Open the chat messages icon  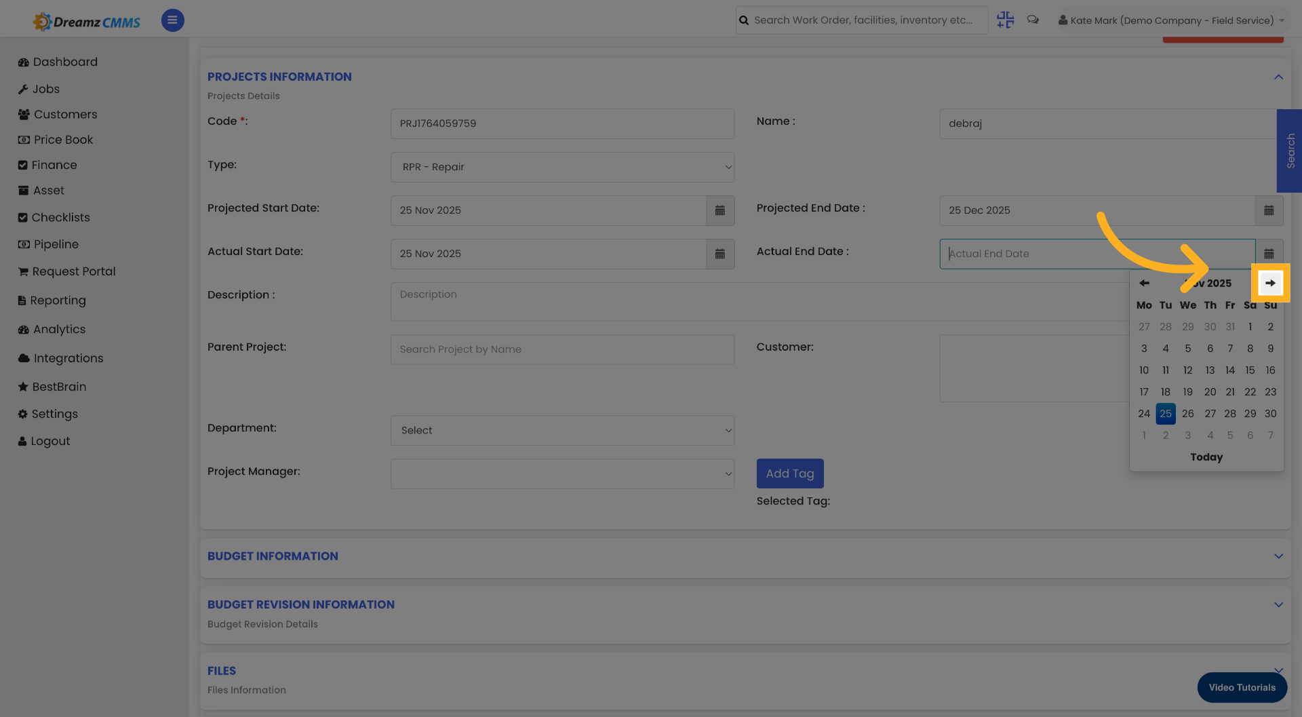pos(1033,20)
